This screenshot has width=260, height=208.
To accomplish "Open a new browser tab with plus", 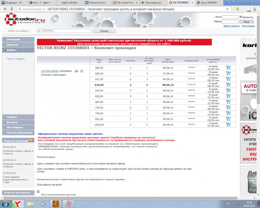I will click(226, 3).
